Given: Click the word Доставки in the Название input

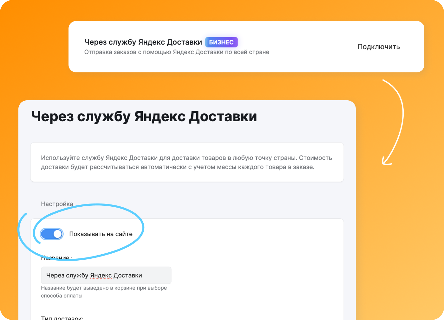Looking at the screenshot, I should [127, 275].
